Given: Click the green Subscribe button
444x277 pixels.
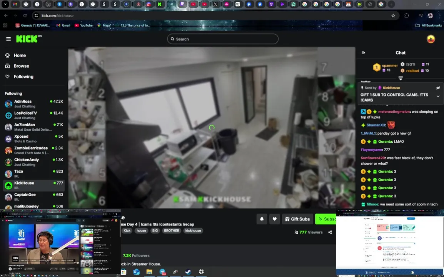Looking at the screenshot, I should click(x=325, y=219).
